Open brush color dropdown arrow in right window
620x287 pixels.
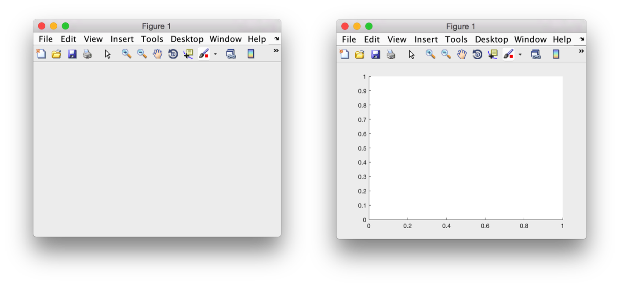(x=520, y=55)
